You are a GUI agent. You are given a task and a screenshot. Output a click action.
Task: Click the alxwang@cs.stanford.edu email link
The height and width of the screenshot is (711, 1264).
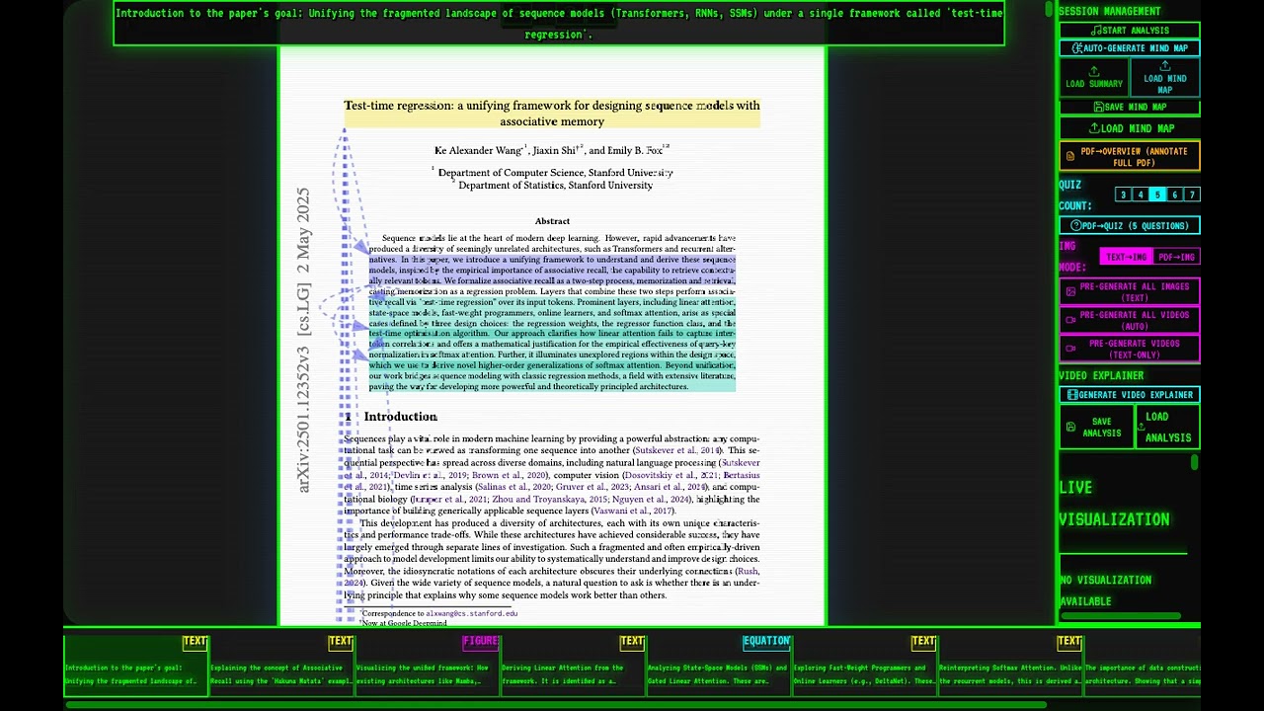pos(471,613)
